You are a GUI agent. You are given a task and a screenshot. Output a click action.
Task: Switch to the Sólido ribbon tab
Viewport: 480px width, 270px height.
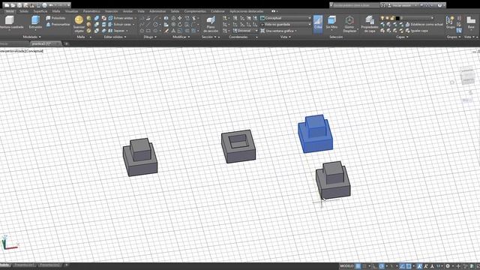24,11
